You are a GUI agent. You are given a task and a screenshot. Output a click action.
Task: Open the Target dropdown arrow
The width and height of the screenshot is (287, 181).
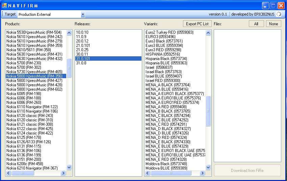tap(83, 14)
